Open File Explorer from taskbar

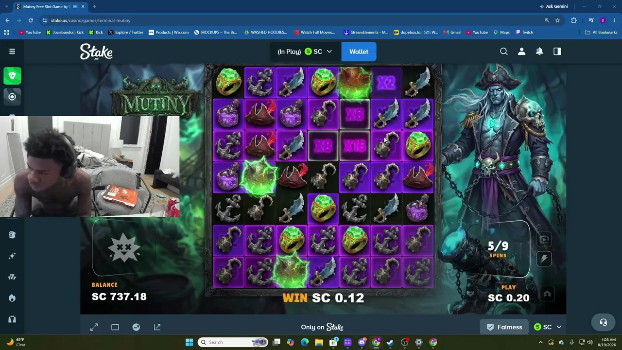(319, 342)
